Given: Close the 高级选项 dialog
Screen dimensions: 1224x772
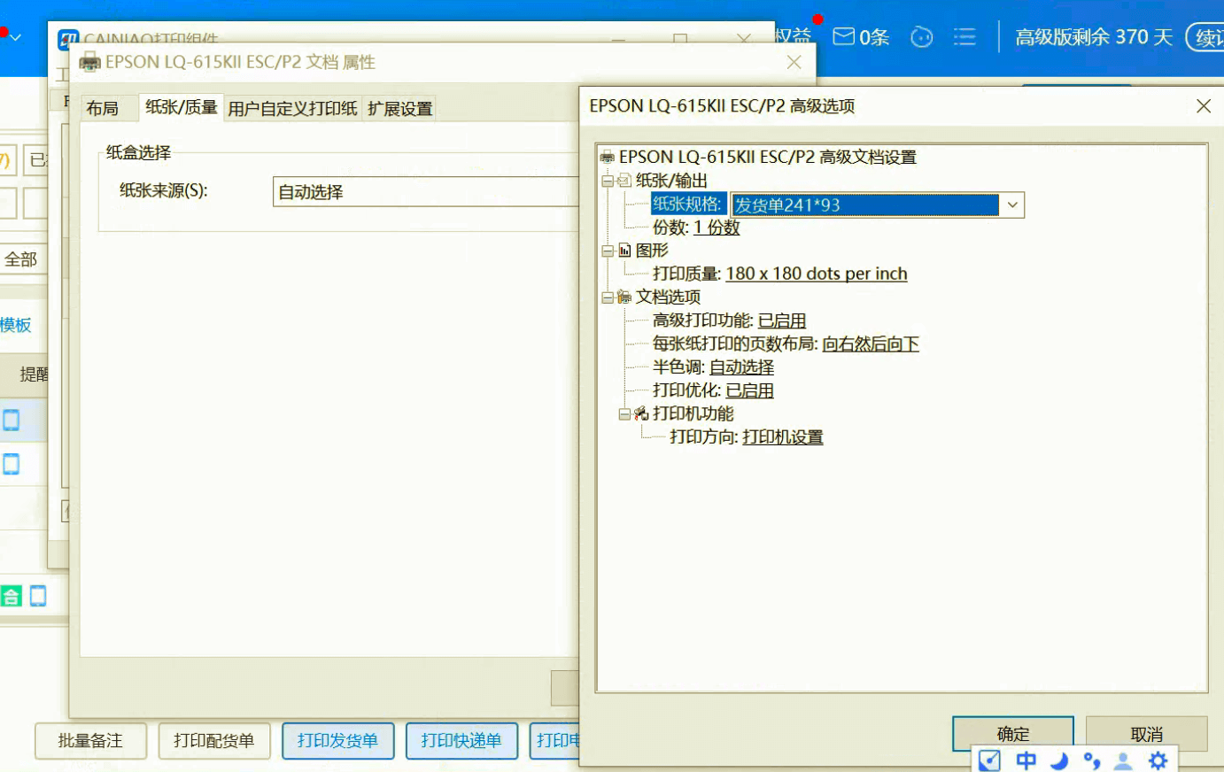Looking at the screenshot, I should click(1204, 106).
